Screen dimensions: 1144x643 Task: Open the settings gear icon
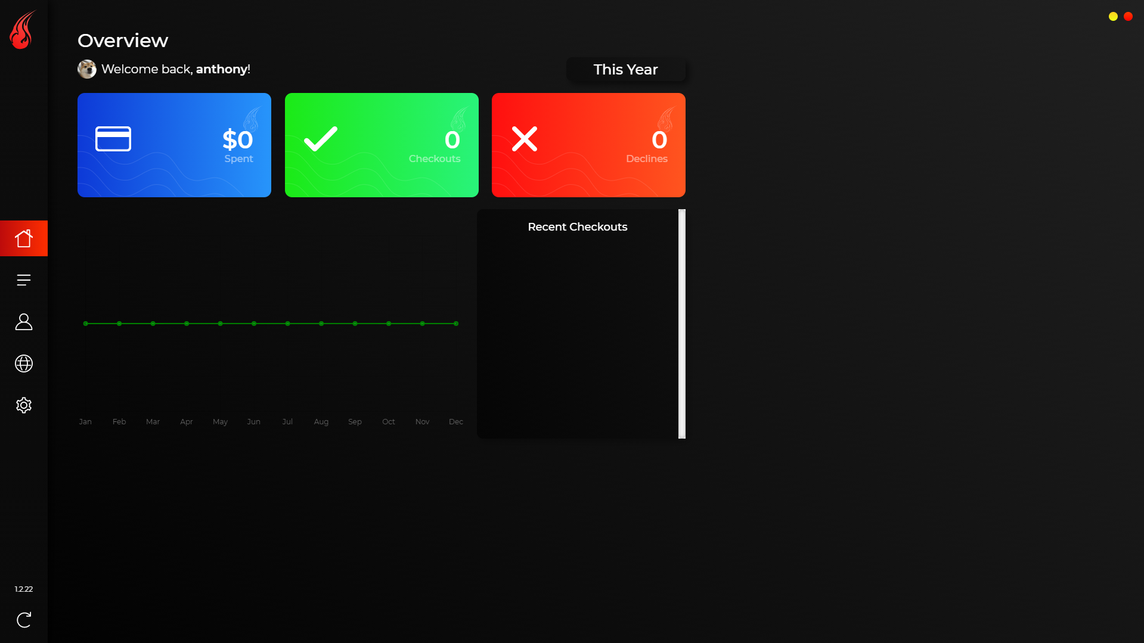click(x=24, y=405)
